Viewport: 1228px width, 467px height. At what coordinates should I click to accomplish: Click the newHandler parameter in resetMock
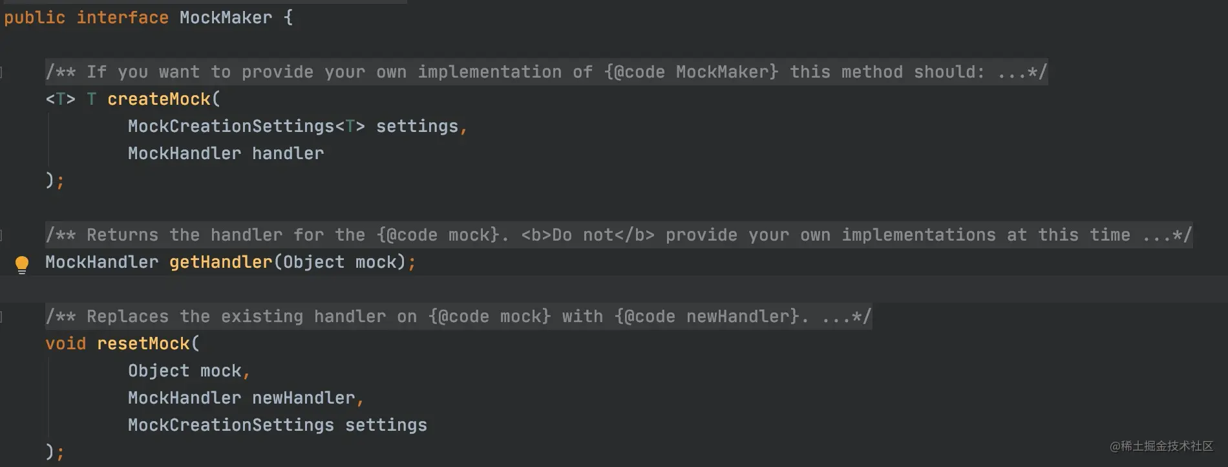(304, 398)
